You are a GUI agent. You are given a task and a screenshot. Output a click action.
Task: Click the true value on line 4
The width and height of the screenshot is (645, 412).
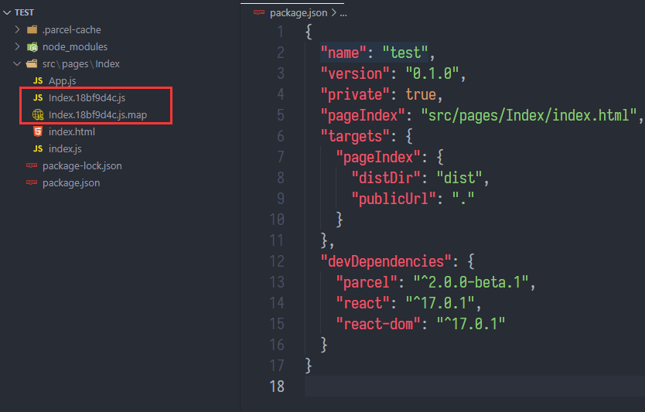click(421, 94)
